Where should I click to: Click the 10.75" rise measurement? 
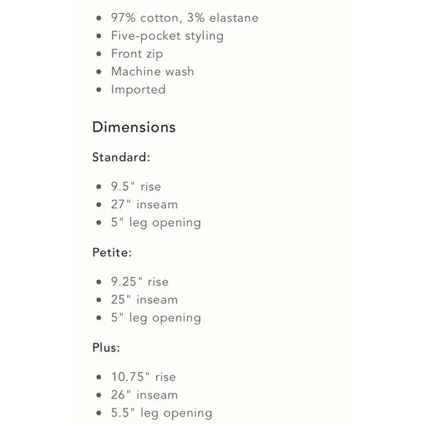pos(143,377)
